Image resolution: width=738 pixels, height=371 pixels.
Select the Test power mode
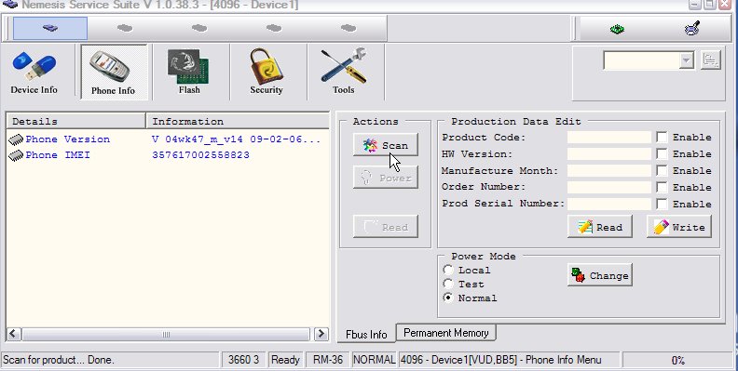448,285
